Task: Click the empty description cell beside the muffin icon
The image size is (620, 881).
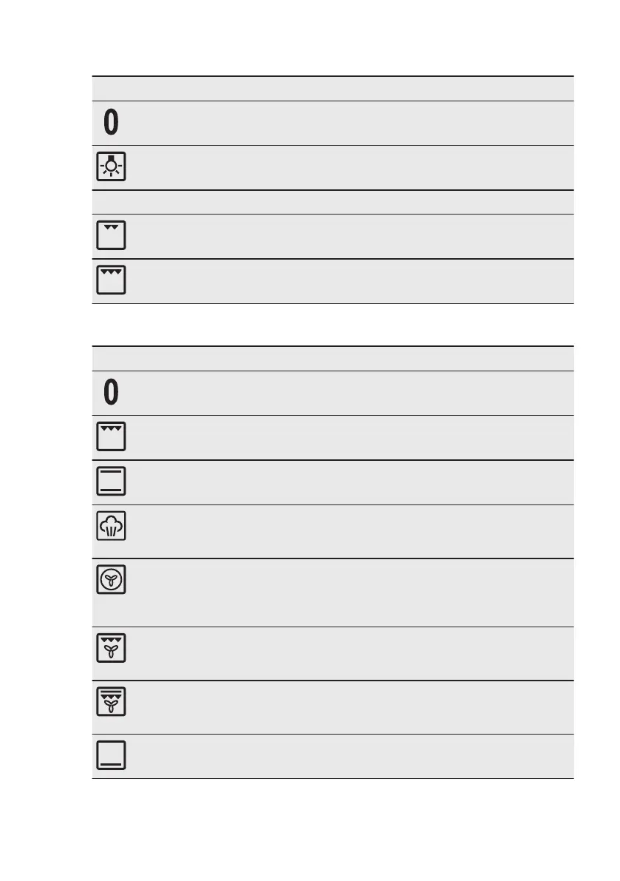Action: pyautogui.click(x=352, y=532)
